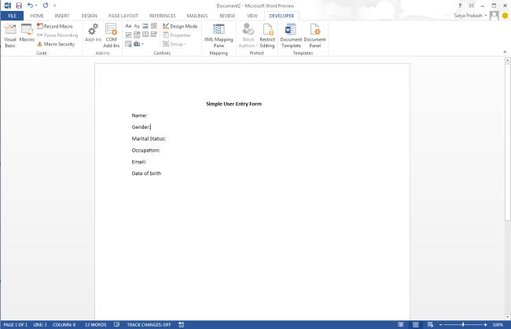Viewport: 511px width, 329px height.
Task: Toggle Design Mode
Action: pos(180,26)
